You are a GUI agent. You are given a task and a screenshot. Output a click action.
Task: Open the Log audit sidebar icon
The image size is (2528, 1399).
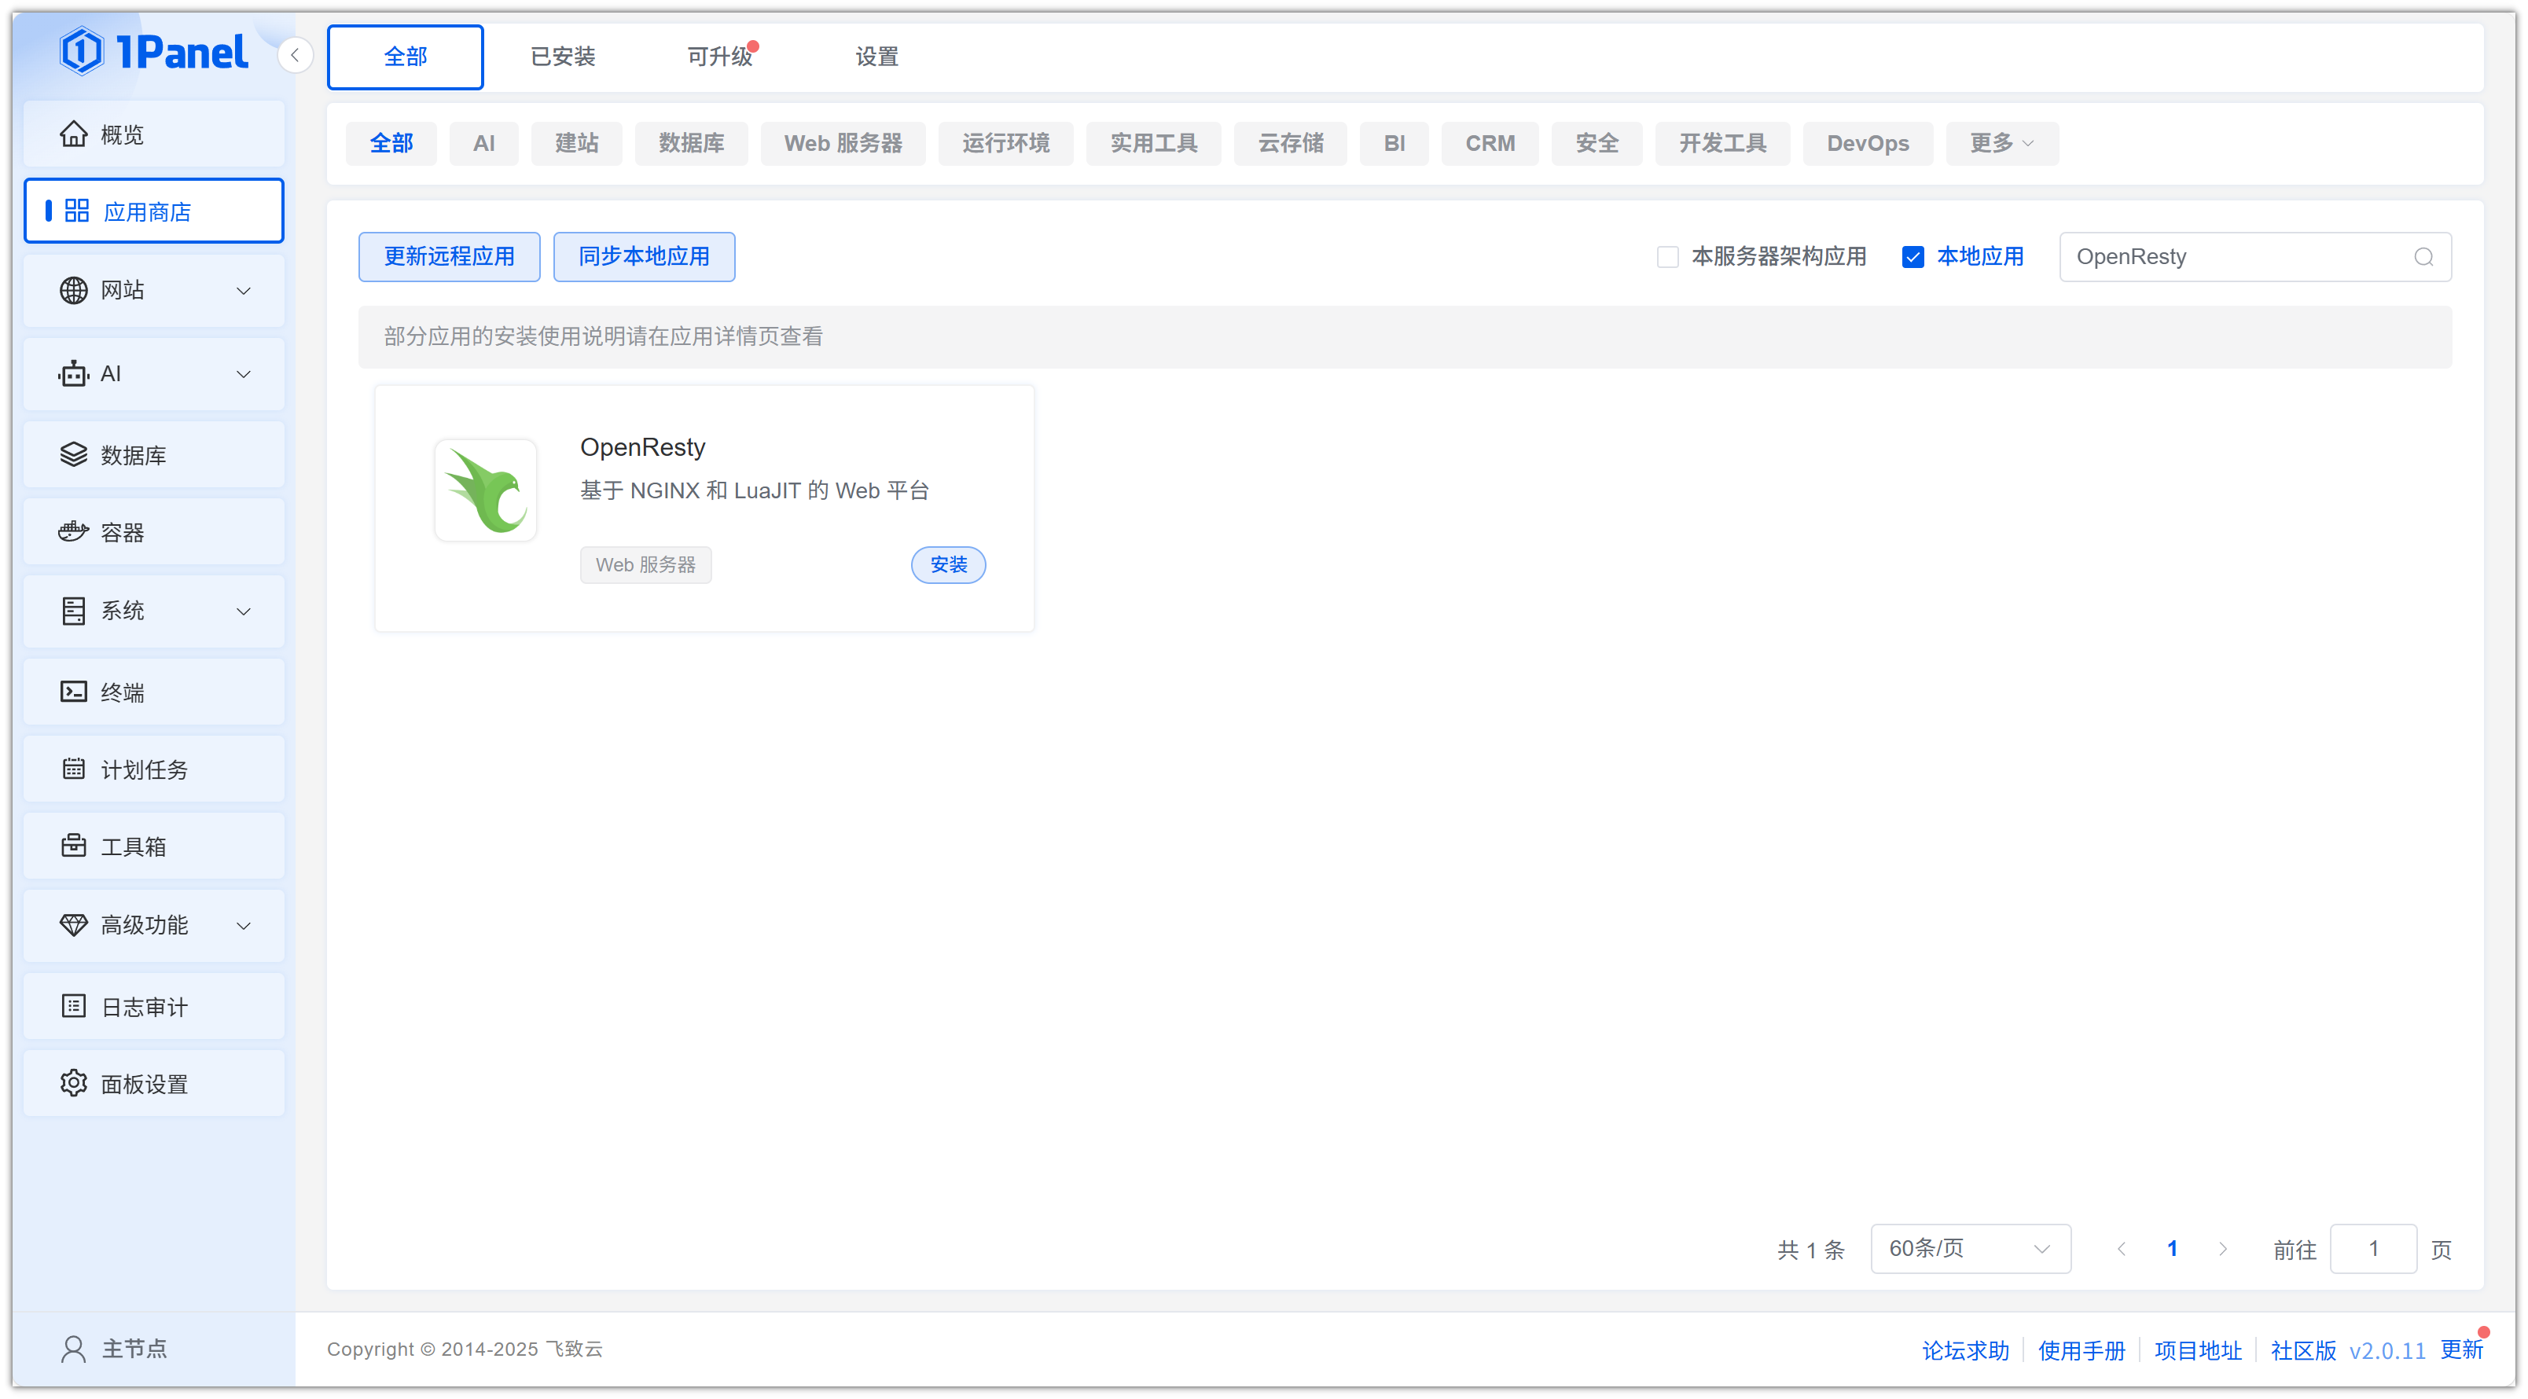click(x=74, y=1007)
